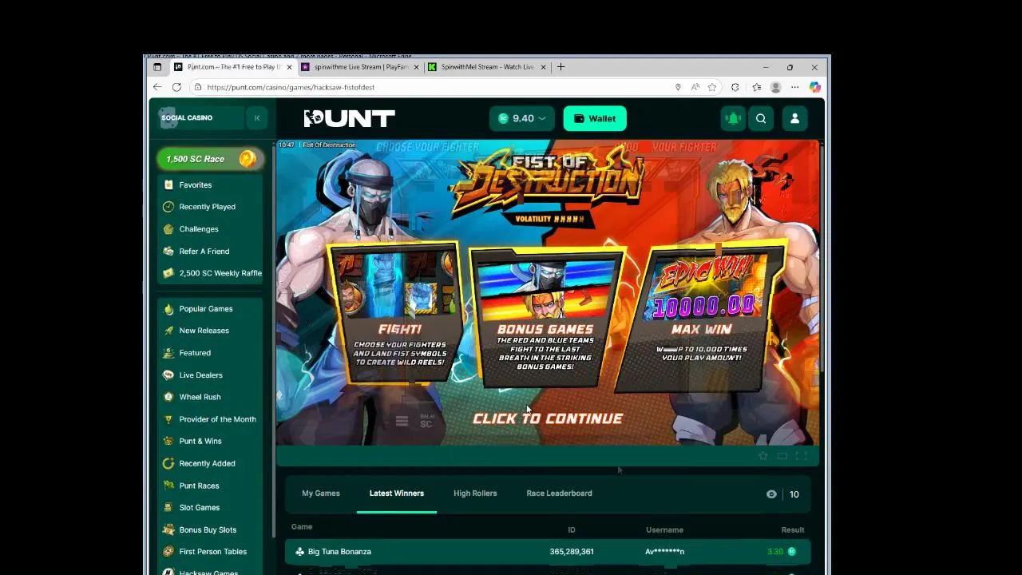The width and height of the screenshot is (1022, 575).
Task: Click the Fight! feature card
Action: coord(395,312)
